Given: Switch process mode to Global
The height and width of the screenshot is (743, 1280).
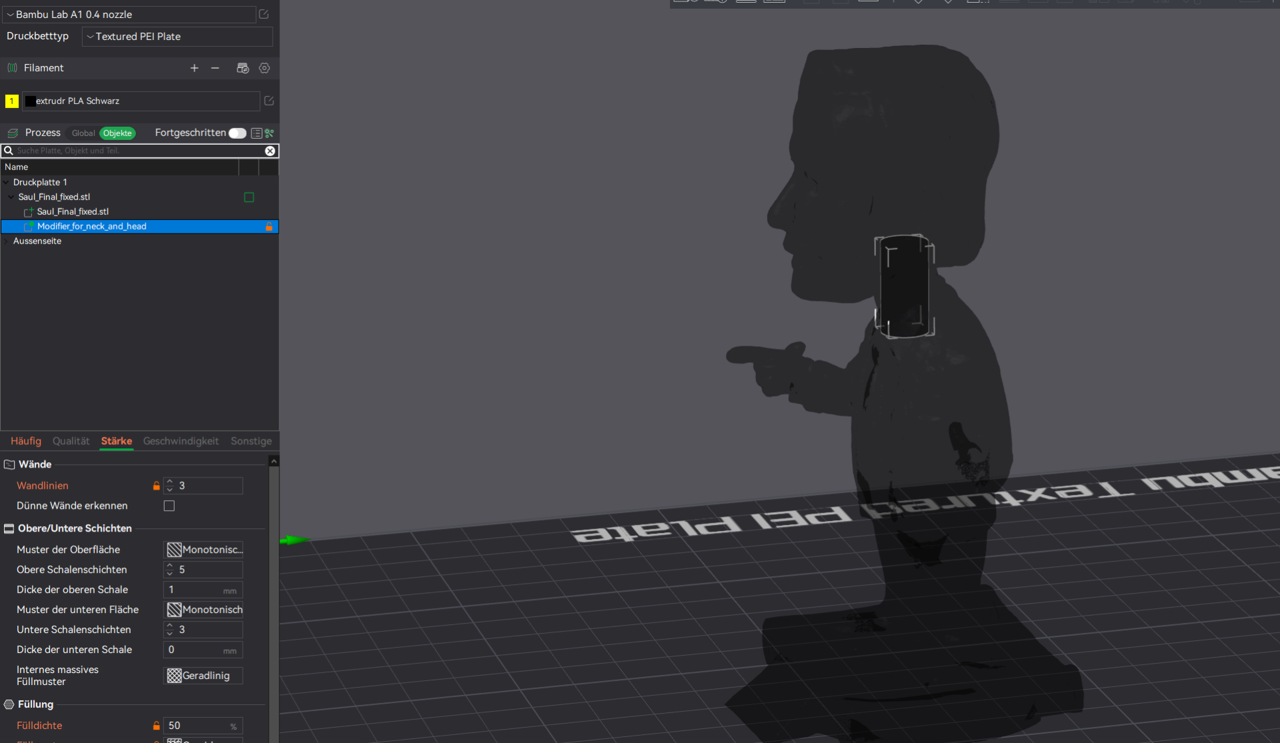Looking at the screenshot, I should (x=83, y=133).
